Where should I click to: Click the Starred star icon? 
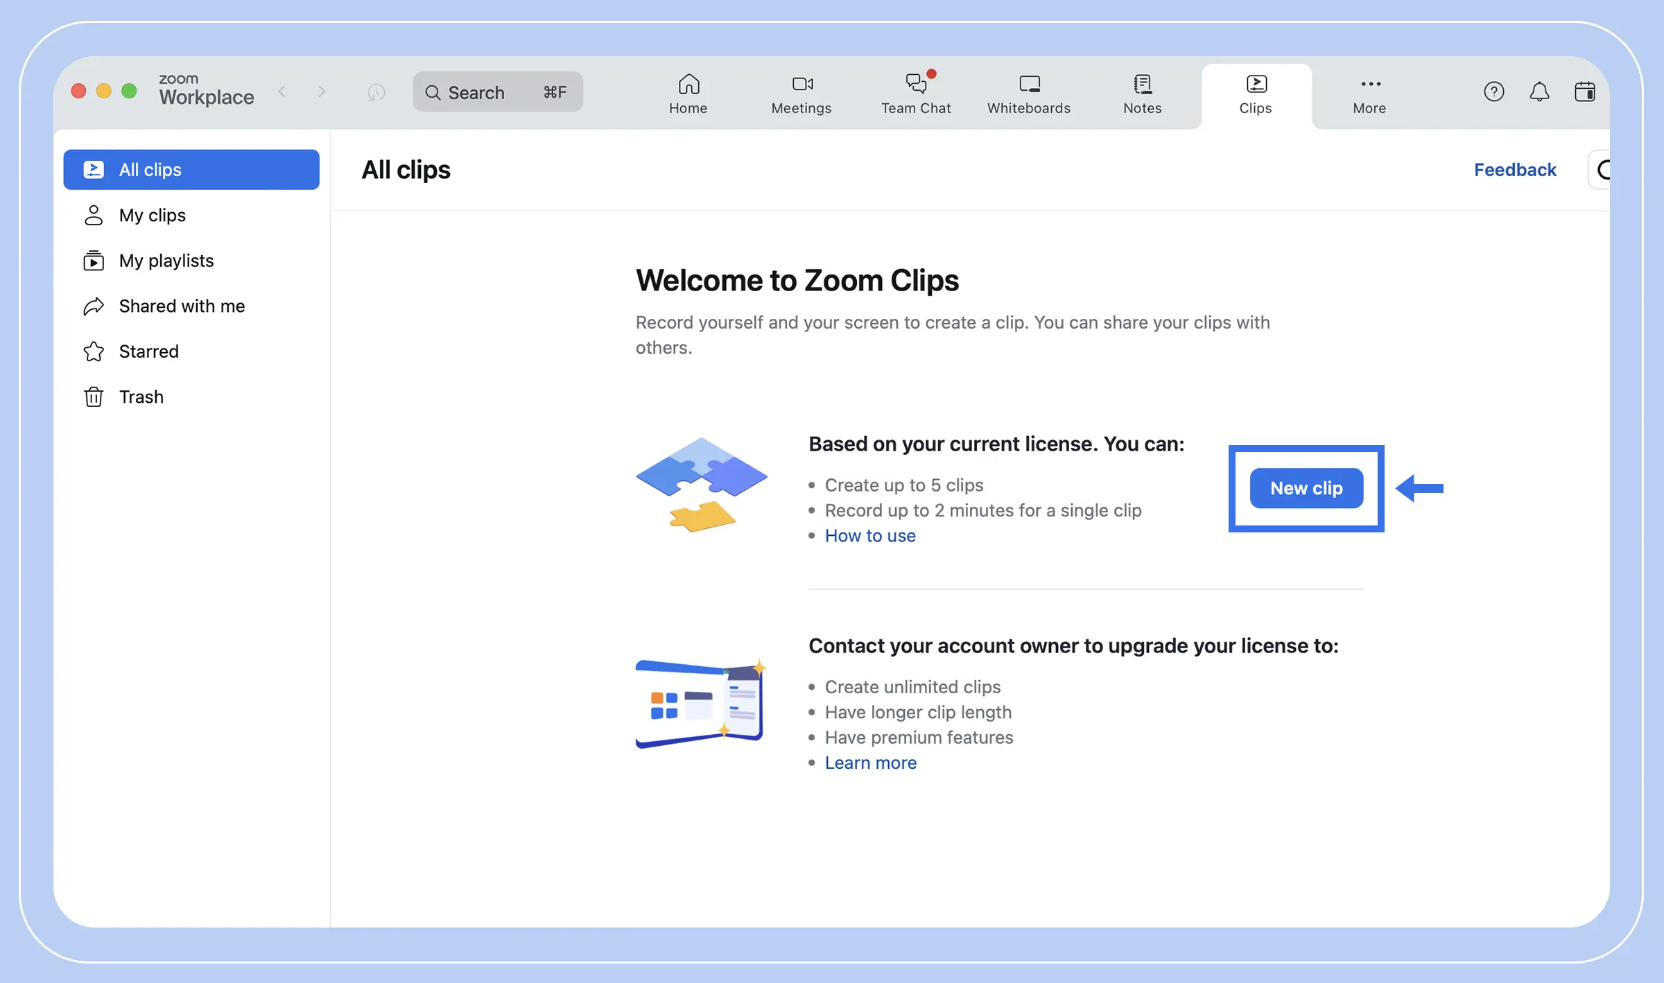tap(94, 351)
